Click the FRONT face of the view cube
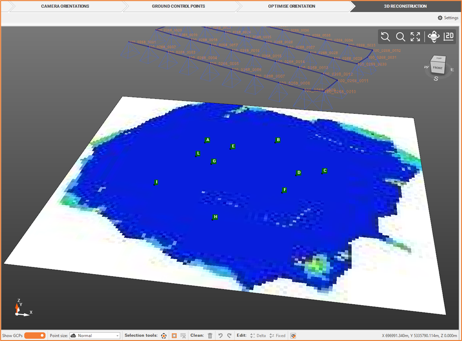Viewport: 462px width, 341px height. pyautogui.click(x=437, y=67)
